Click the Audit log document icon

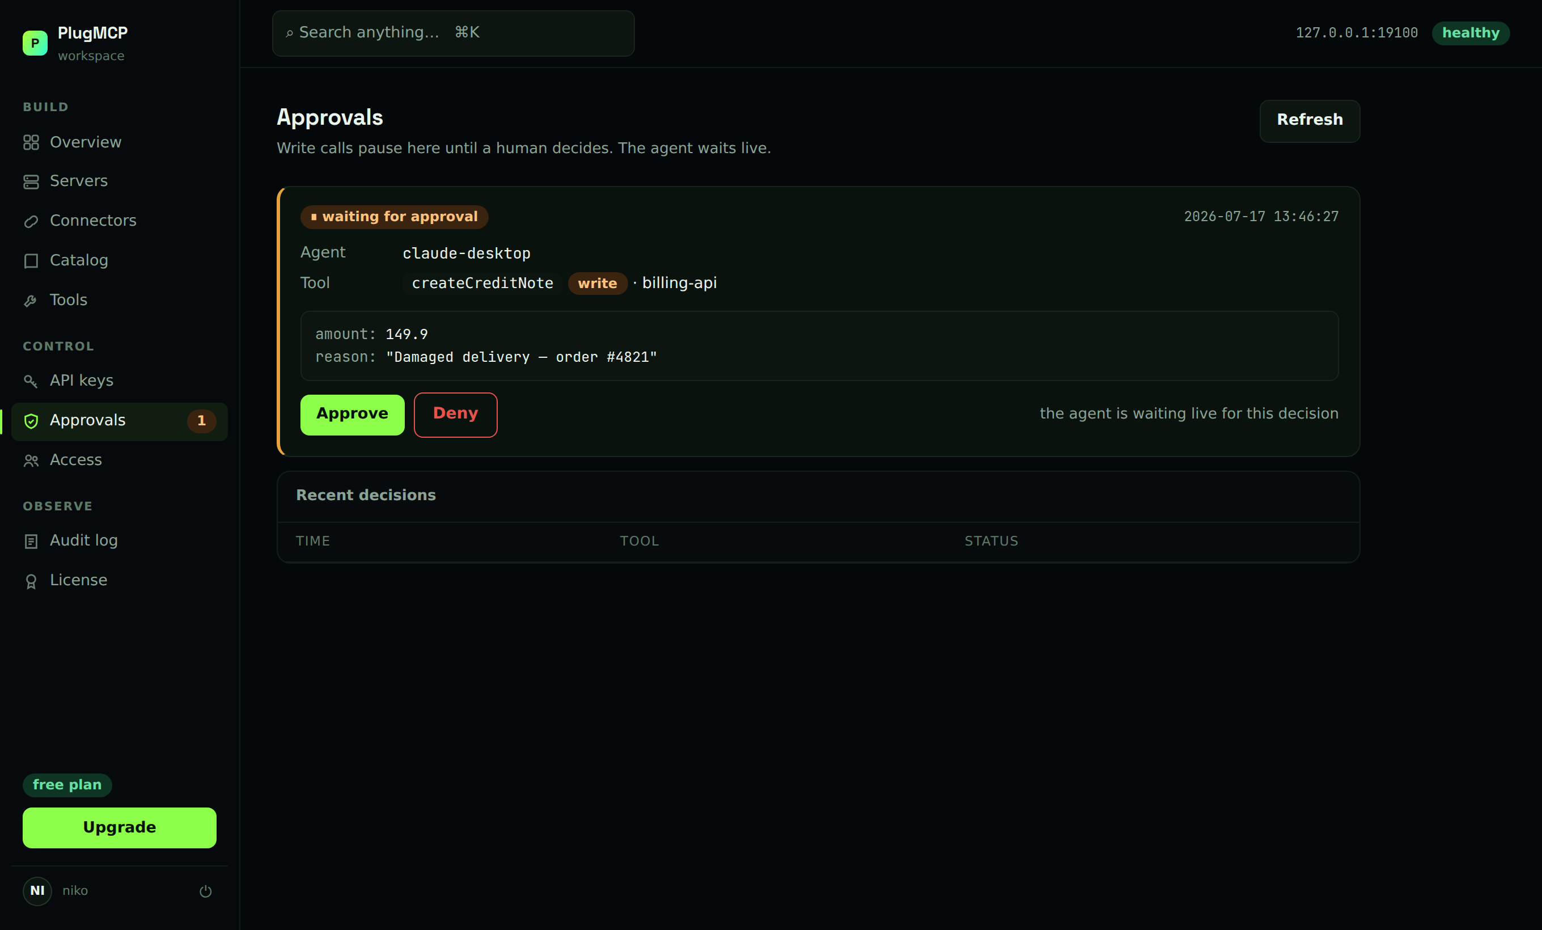31,542
